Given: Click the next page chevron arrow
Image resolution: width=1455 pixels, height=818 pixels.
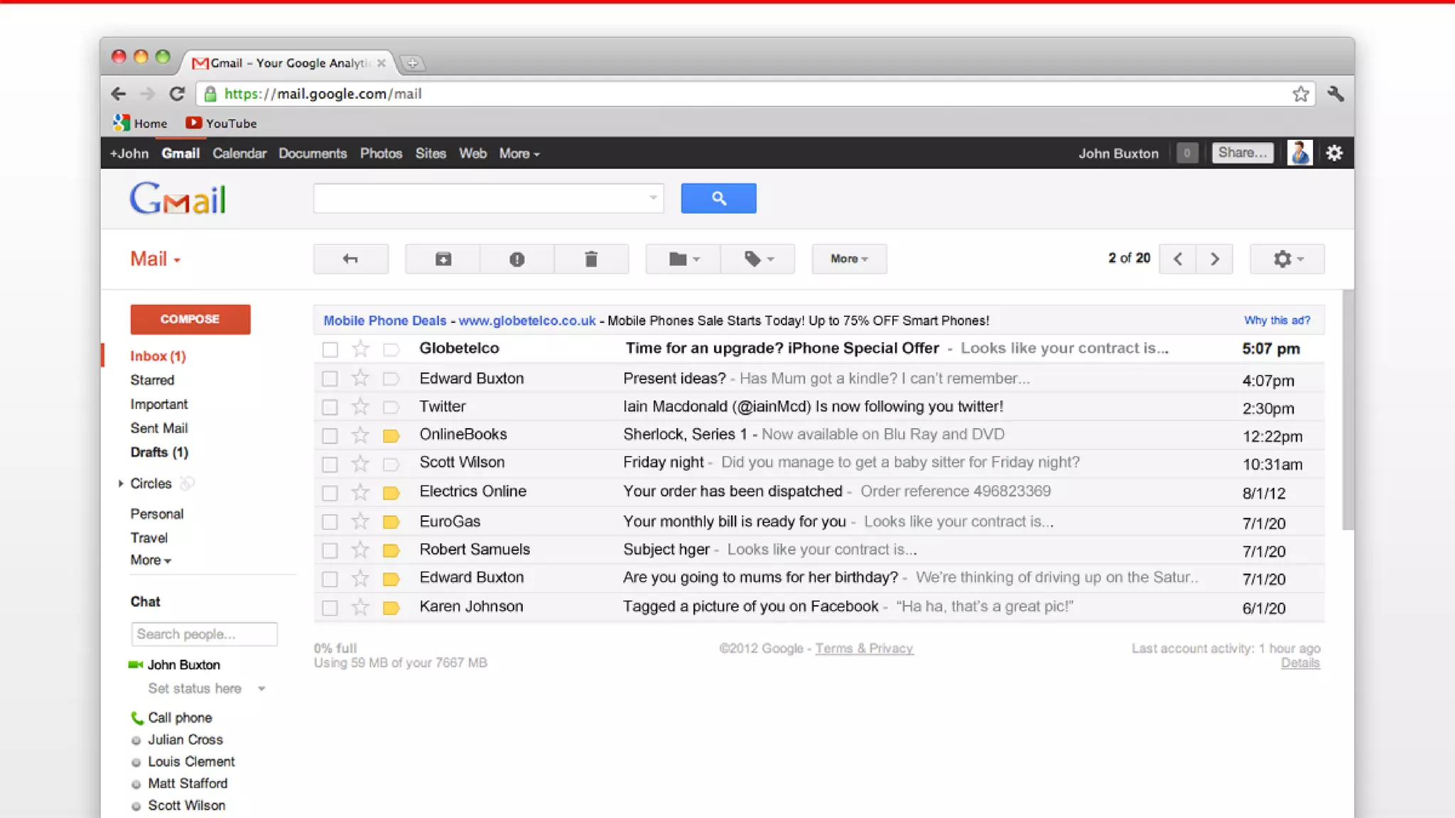Looking at the screenshot, I should tap(1214, 259).
